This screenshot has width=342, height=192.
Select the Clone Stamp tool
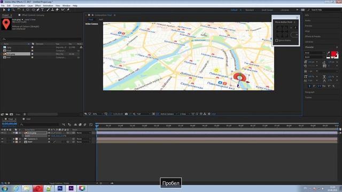pyautogui.click(x=52, y=10)
